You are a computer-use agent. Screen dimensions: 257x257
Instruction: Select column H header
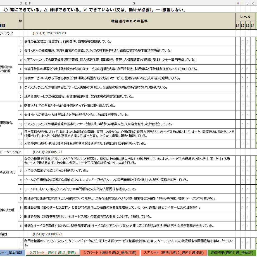pos(238,3)
